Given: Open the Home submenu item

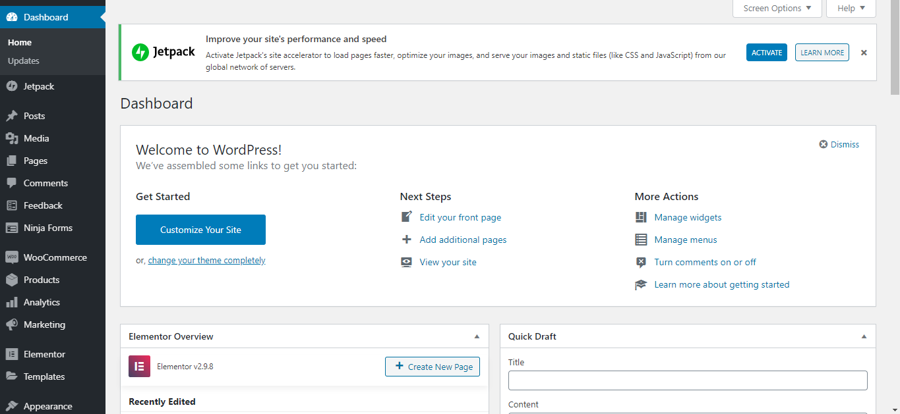Looking at the screenshot, I should (x=20, y=42).
